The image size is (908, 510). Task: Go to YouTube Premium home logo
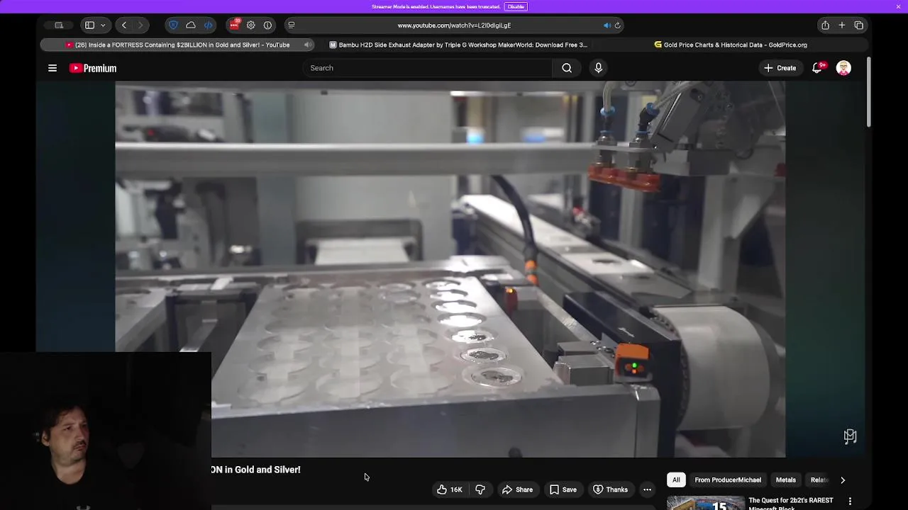(x=93, y=68)
